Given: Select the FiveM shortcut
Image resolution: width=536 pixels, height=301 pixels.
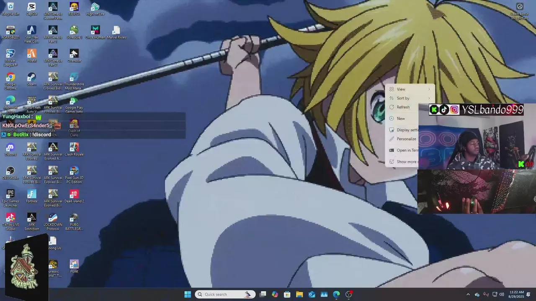Looking at the screenshot, I should pyautogui.click(x=32, y=56).
